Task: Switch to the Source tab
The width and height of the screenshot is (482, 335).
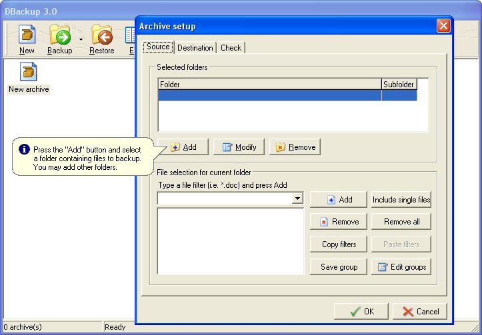Action: coord(158,47)
